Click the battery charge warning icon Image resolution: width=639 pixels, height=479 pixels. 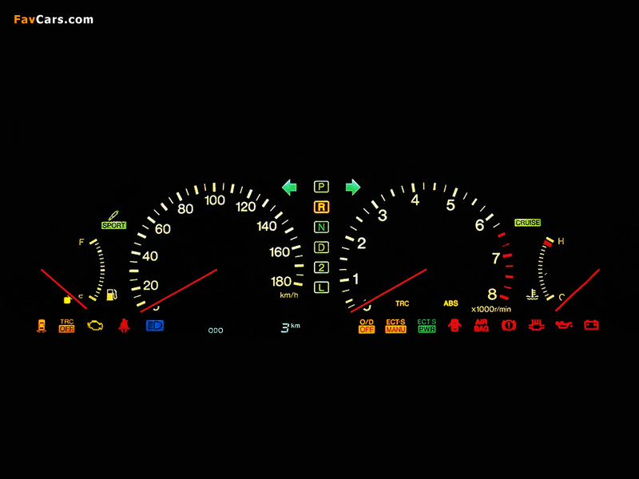591,326
